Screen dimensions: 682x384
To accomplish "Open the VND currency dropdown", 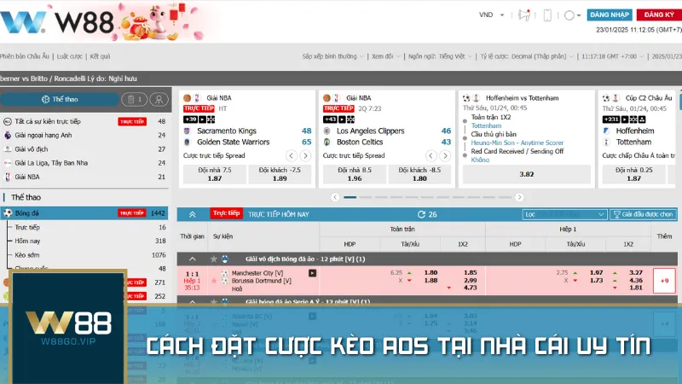I will tap(490, 15).
